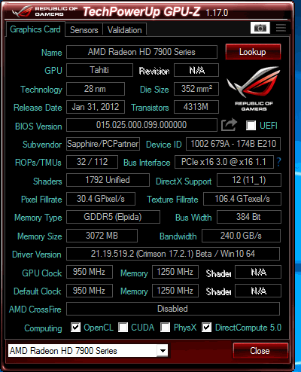The height and width of the screenshot is (372, 301).
Task: Click the Bus Interface question mark
Action: click(x=278, y=162)
